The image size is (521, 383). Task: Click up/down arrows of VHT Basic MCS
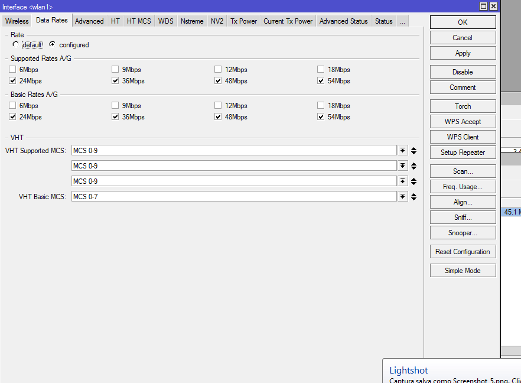click(x=413, y=196)
